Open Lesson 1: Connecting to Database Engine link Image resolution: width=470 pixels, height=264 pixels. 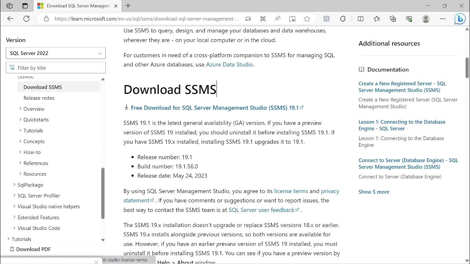click(x=402, y=125)
